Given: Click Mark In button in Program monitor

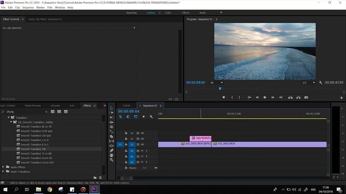Looking at the screenshot, I should (232, 98).
